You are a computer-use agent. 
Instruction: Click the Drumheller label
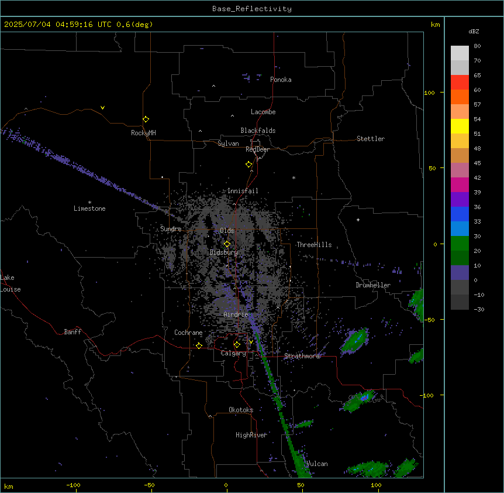(x=373, y=285)
